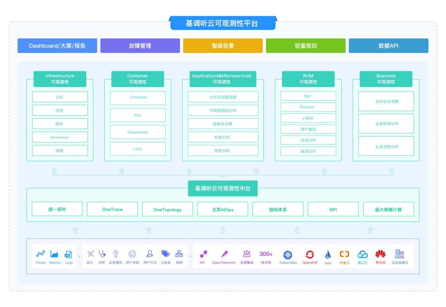Click the Traces icon
The width and height of the screenshot is (446, 307).
pyautogui.click(x=41, y=254)
